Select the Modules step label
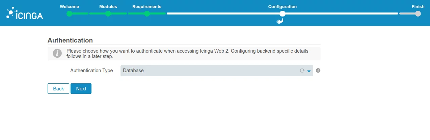 pos(108,6)
